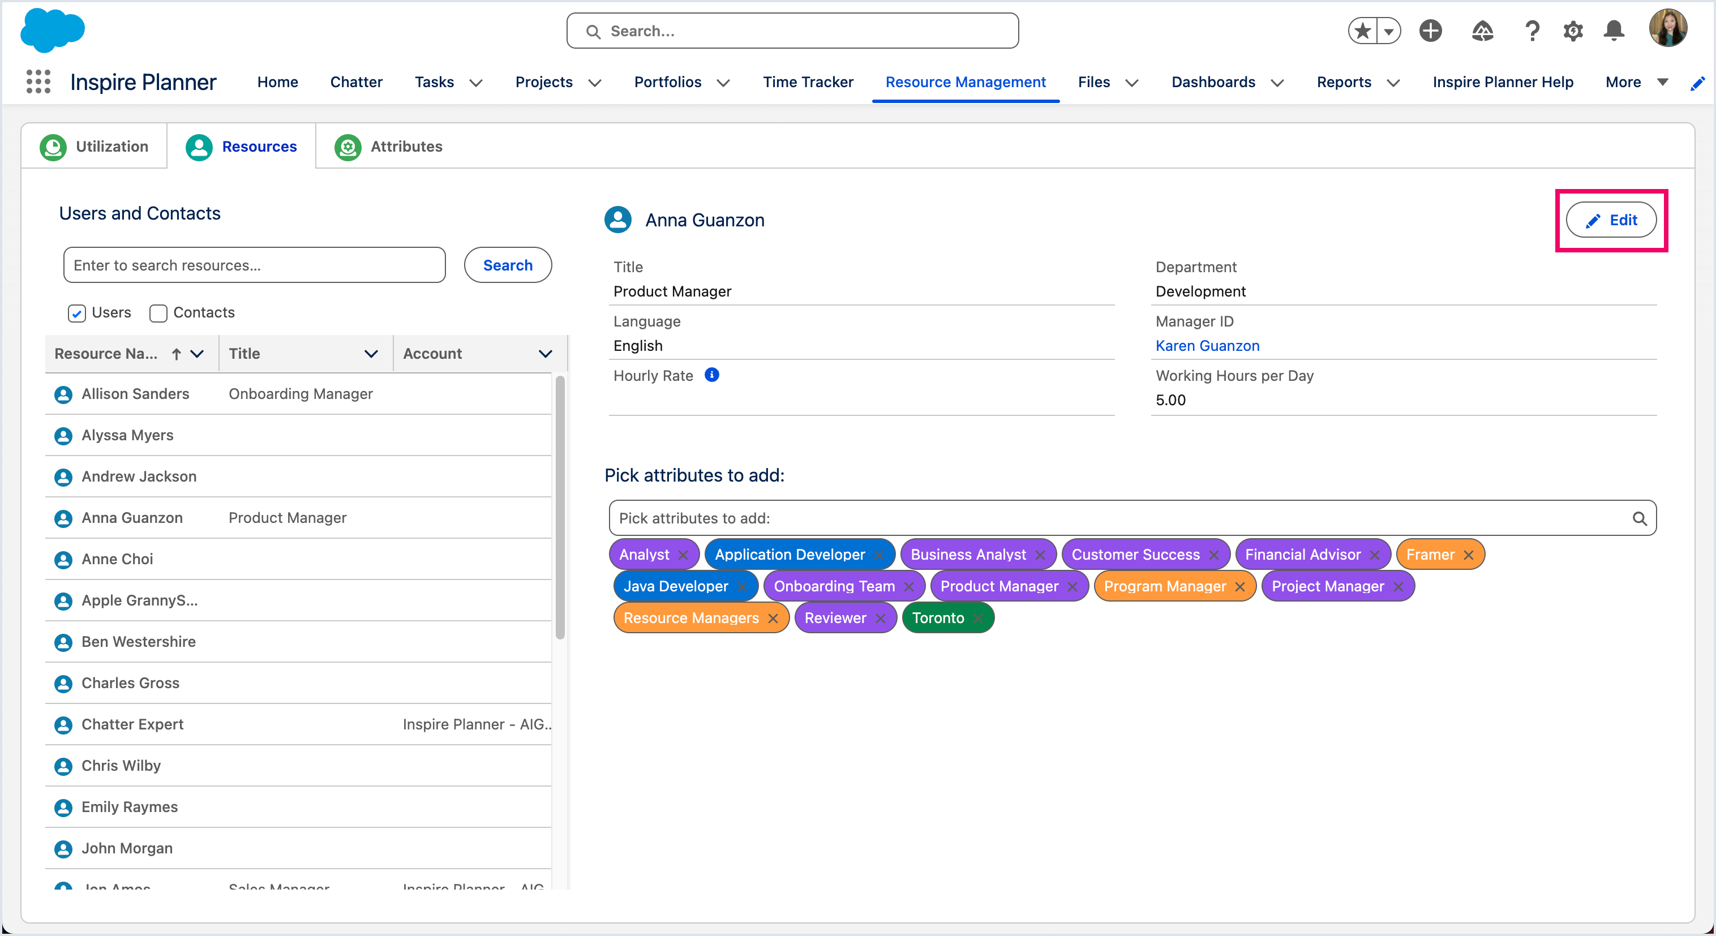Open the Time Tracker nav item
The height and width of the screenshot is (936, 1716).
coord(808,82)
